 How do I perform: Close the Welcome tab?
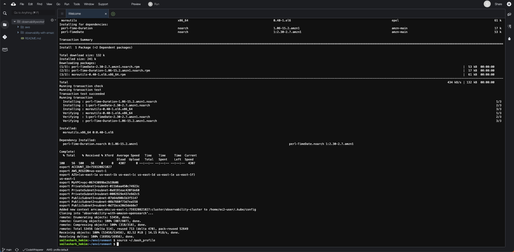click(x=106, y=14)
